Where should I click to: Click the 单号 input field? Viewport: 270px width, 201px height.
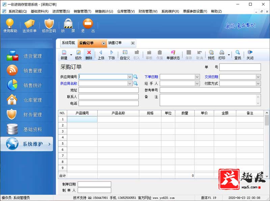click(240, 67)
